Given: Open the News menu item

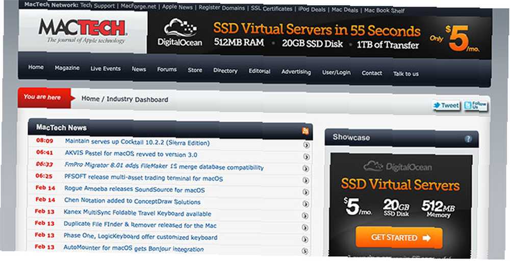Looking at the screenshot, I should click(x=139, y=69).
